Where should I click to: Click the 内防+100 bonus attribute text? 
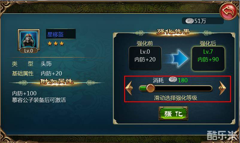tap(24, 93)
